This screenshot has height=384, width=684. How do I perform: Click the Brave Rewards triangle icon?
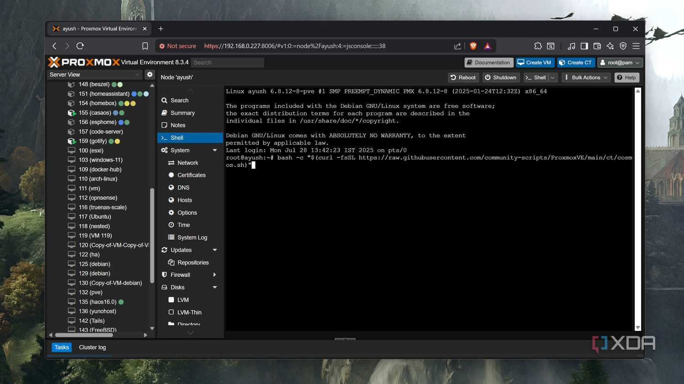click(x=487, y=46)
